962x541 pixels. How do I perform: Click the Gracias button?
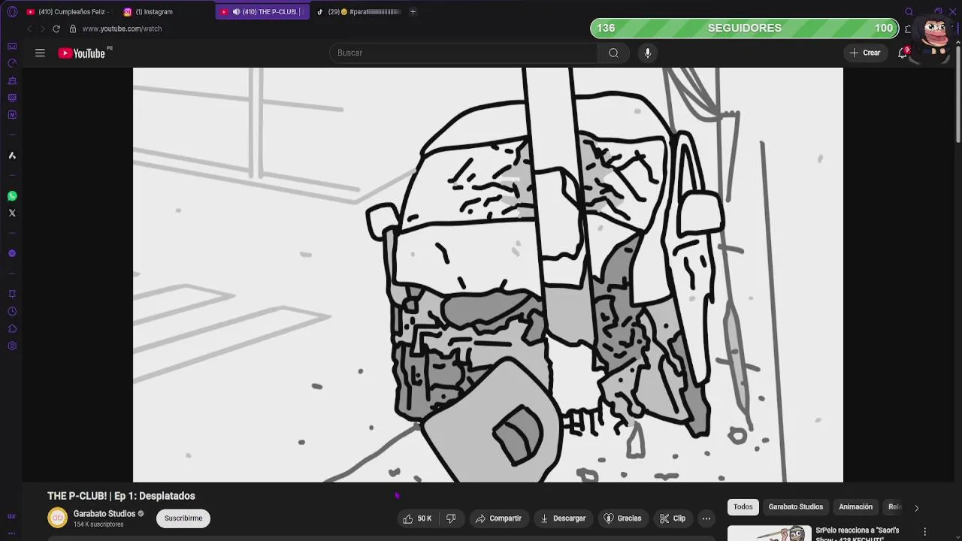point(622,518)
